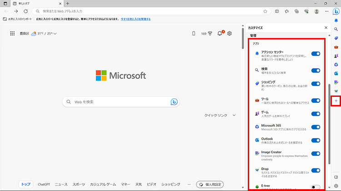
Task: Open sidebar settings gear at the bottom right
Action: (x=336, y=186)
